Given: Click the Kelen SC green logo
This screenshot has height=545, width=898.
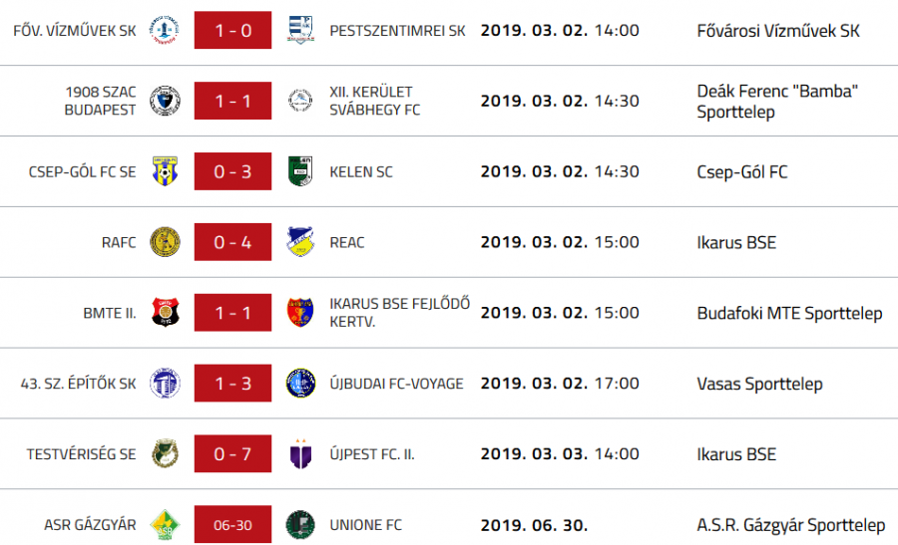Looking at the screenshot, I should [300, 171].
